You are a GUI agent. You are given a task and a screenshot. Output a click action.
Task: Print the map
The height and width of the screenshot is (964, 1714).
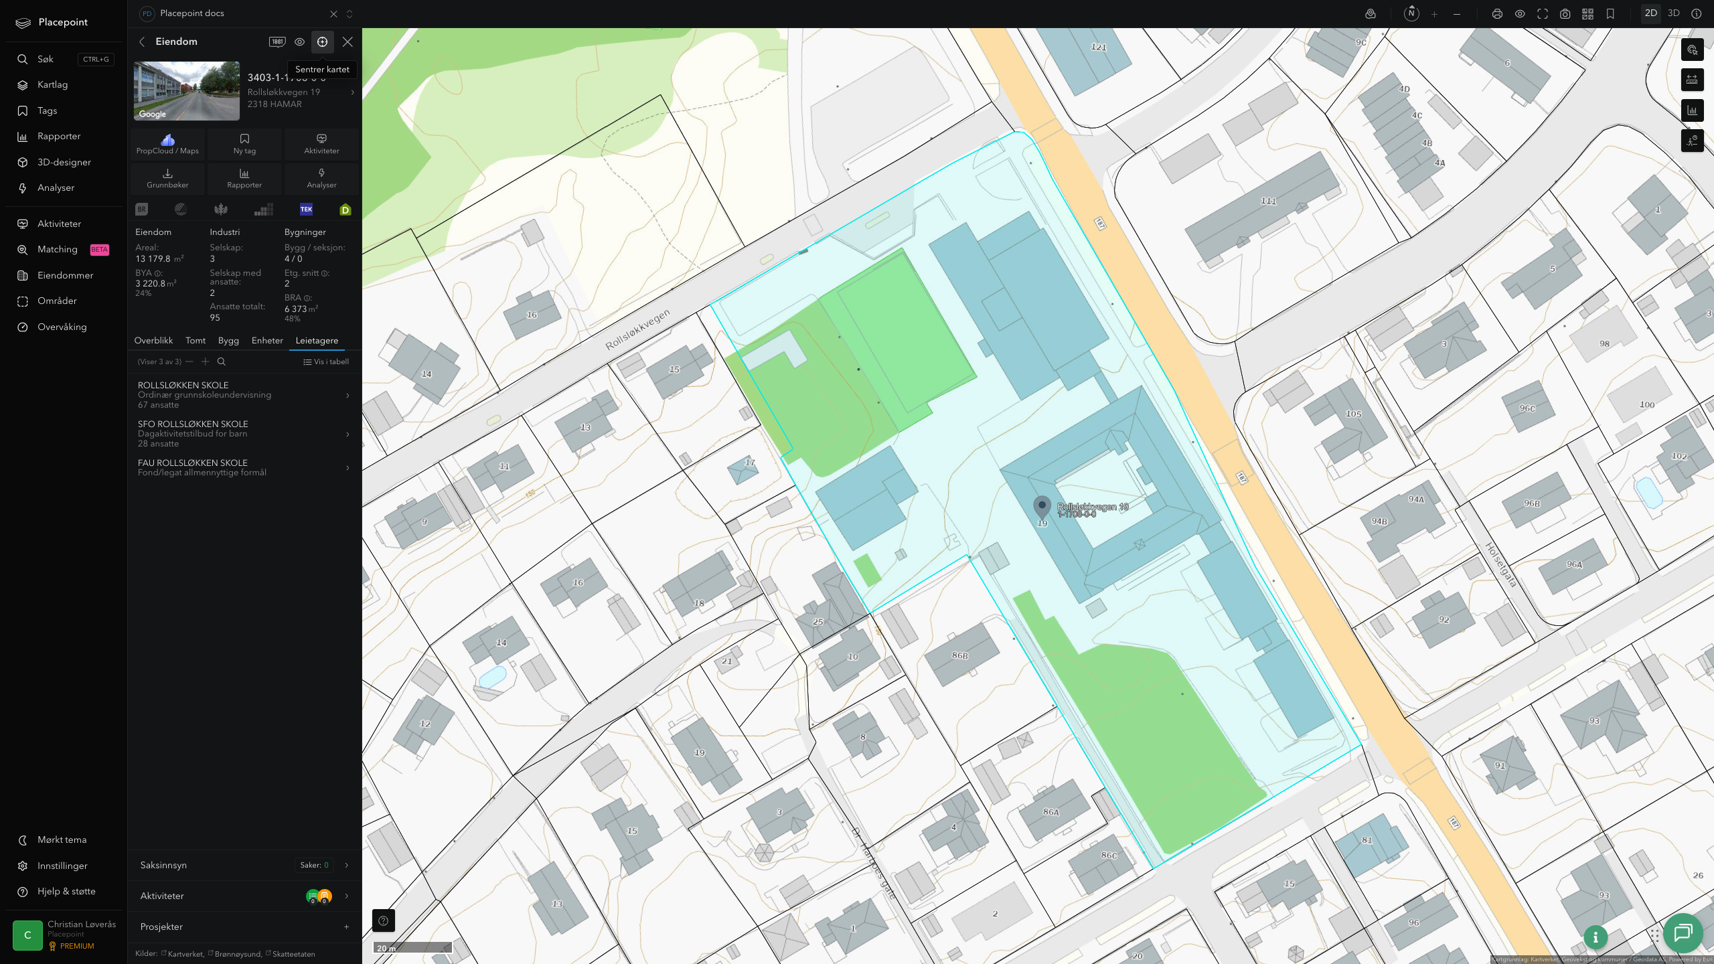pos(1497,13)
